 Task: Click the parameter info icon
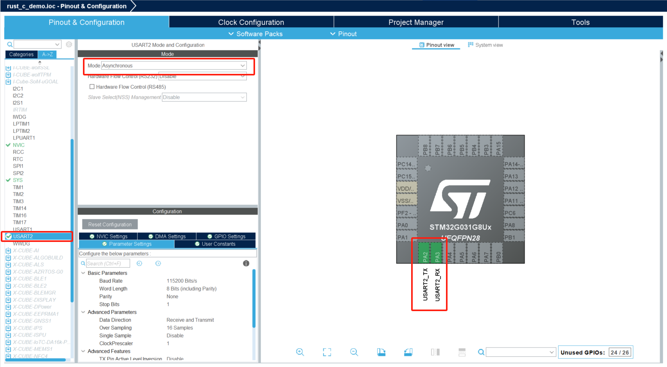click(246, 263)
